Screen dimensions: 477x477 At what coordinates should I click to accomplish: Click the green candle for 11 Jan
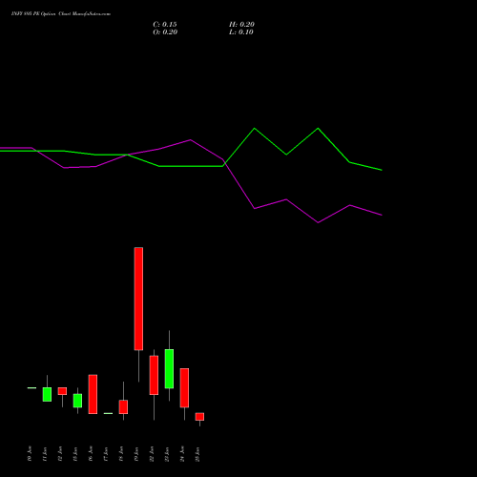47,394
